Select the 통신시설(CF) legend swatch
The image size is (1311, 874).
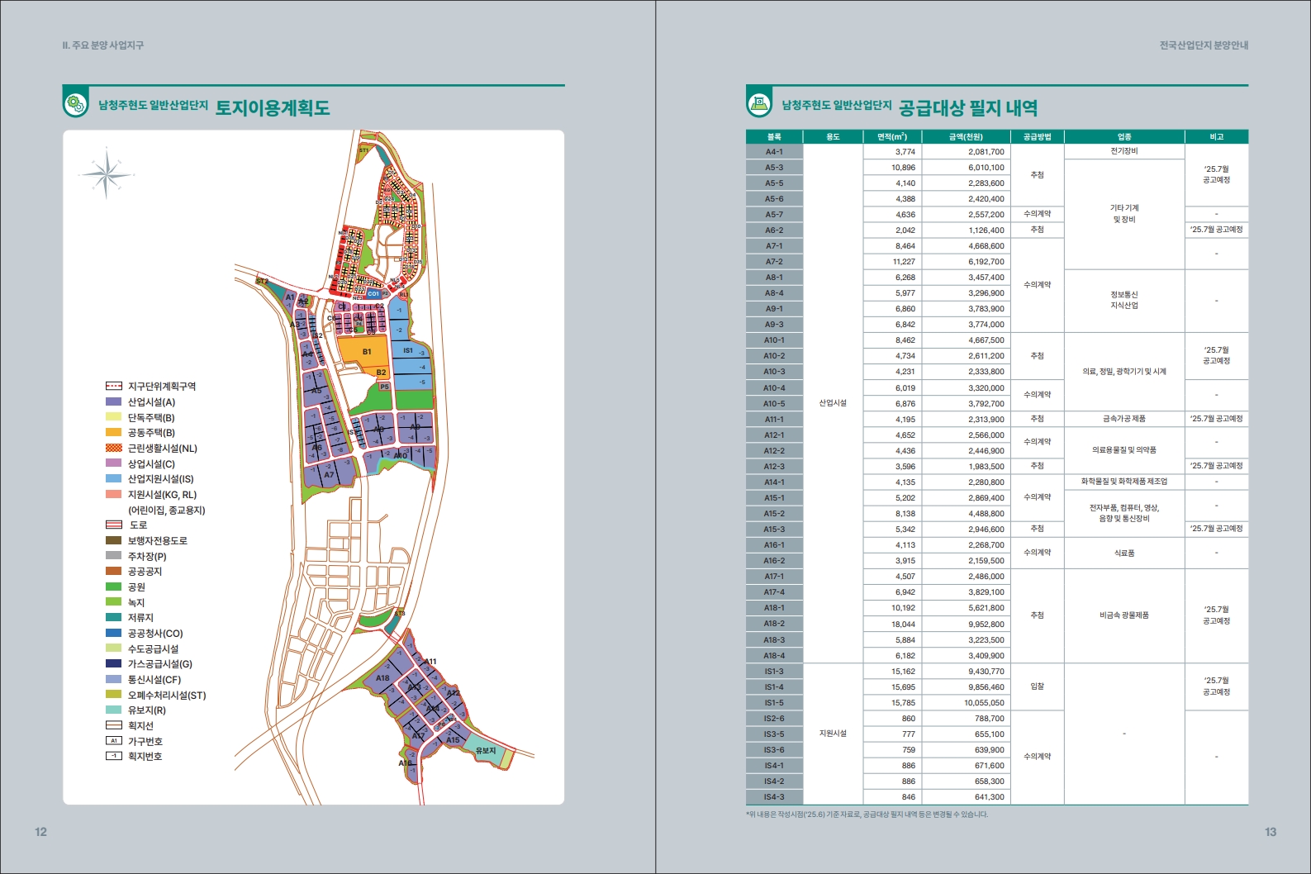[x=114, y=679]
